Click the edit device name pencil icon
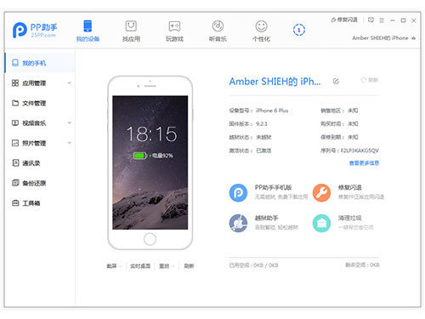This screenshot has width=425, height=319. coord(336,82)
